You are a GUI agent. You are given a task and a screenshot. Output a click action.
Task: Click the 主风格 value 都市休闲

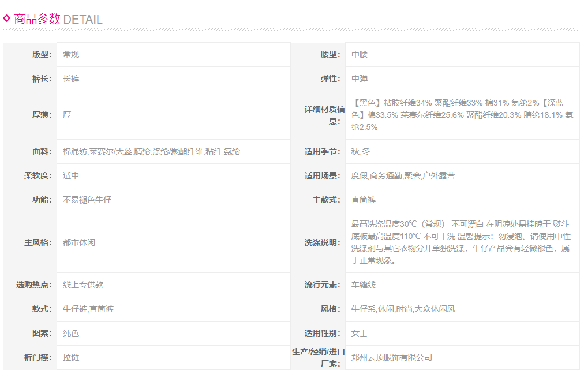click(79, 242)
